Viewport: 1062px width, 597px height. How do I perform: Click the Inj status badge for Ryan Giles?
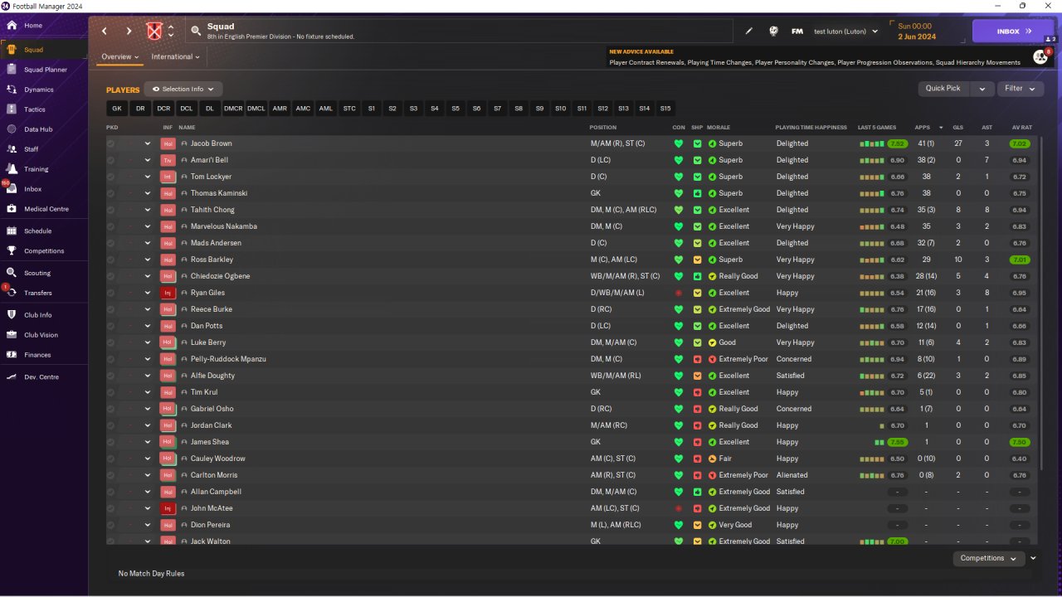click(168, 293)
